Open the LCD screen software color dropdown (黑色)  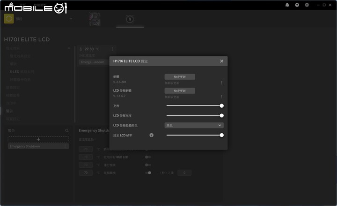194,125
